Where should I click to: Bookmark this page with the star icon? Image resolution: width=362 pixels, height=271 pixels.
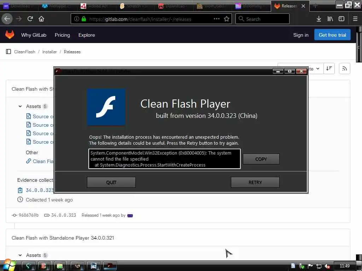pyautogui.click(x=227, y=19)
